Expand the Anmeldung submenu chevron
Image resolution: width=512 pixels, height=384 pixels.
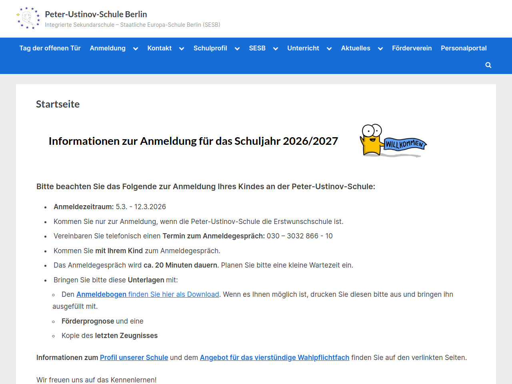tap(136, 49)
